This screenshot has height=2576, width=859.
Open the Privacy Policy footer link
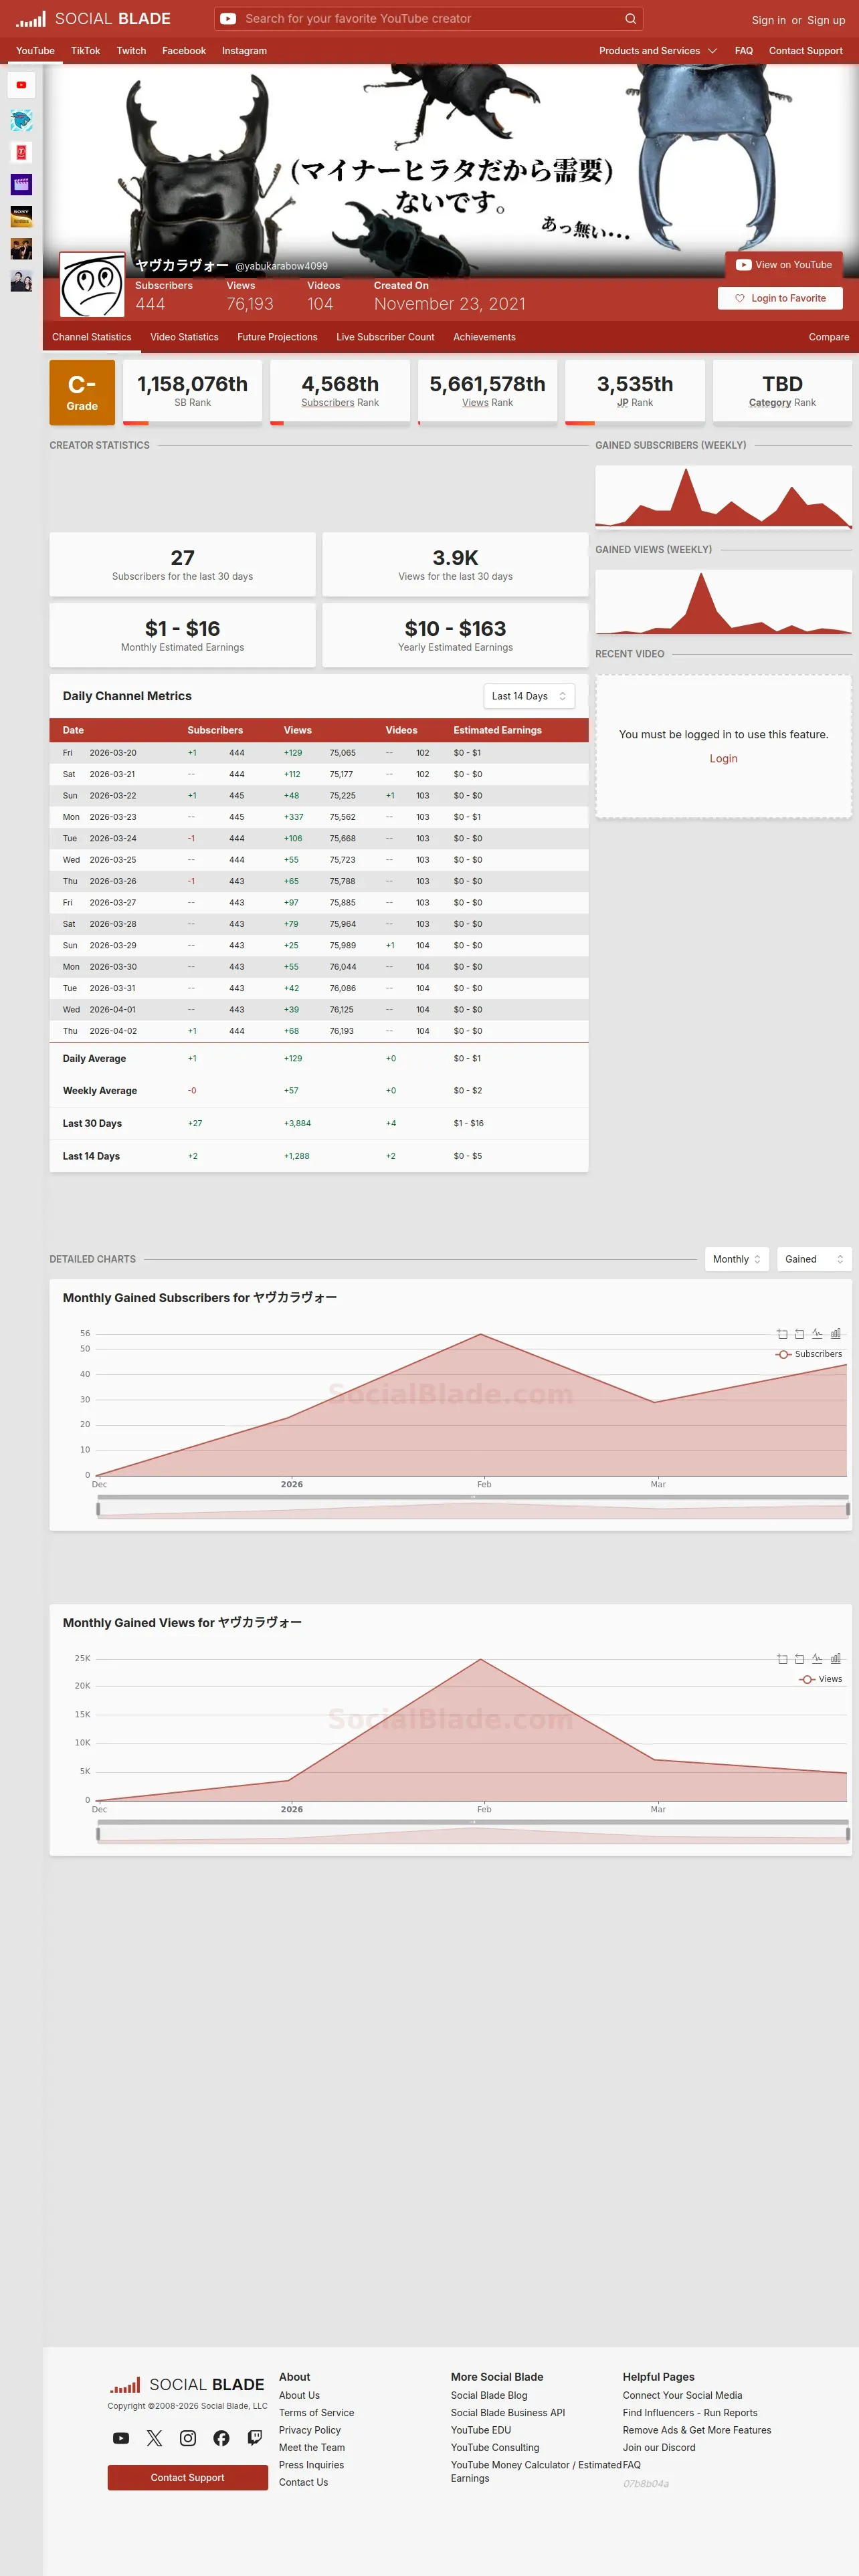click(310, 2430)
